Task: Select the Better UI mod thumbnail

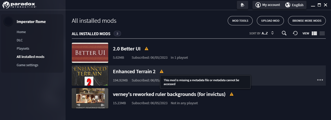Action: 90,53
